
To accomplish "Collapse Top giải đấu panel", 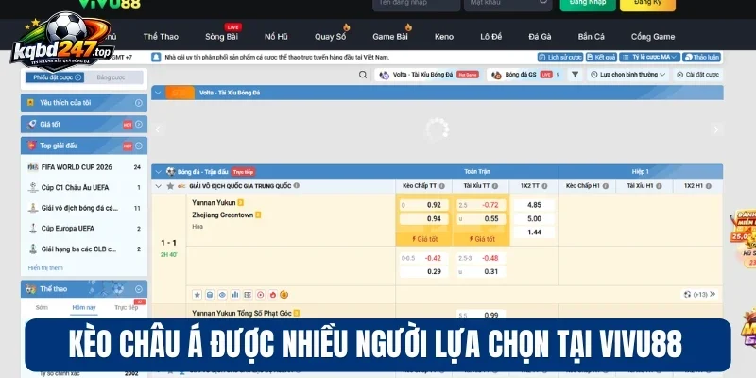I will click(x=139, y=146).
